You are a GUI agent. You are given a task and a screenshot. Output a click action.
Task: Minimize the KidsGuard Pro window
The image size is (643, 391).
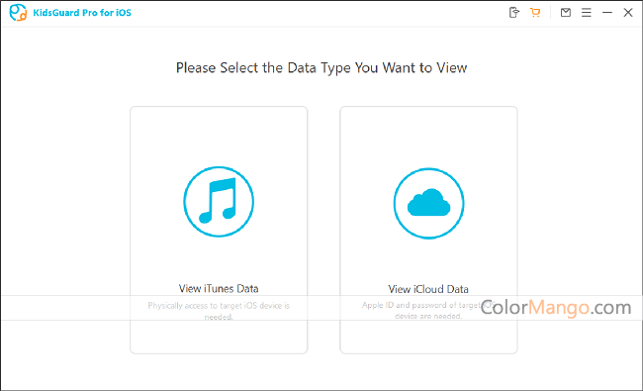pos(607,13)
